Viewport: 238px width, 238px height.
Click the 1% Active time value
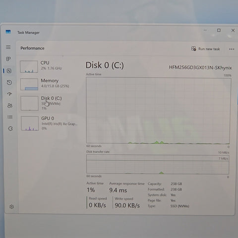[91, 190]
